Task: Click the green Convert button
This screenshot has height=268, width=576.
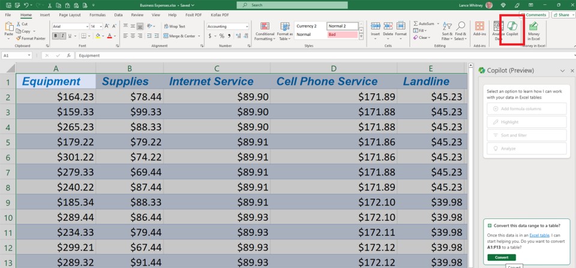Action: point(501,257)
